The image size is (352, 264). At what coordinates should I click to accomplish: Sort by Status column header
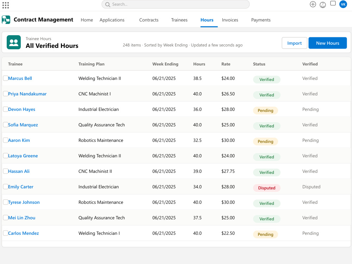coord(259,64)
